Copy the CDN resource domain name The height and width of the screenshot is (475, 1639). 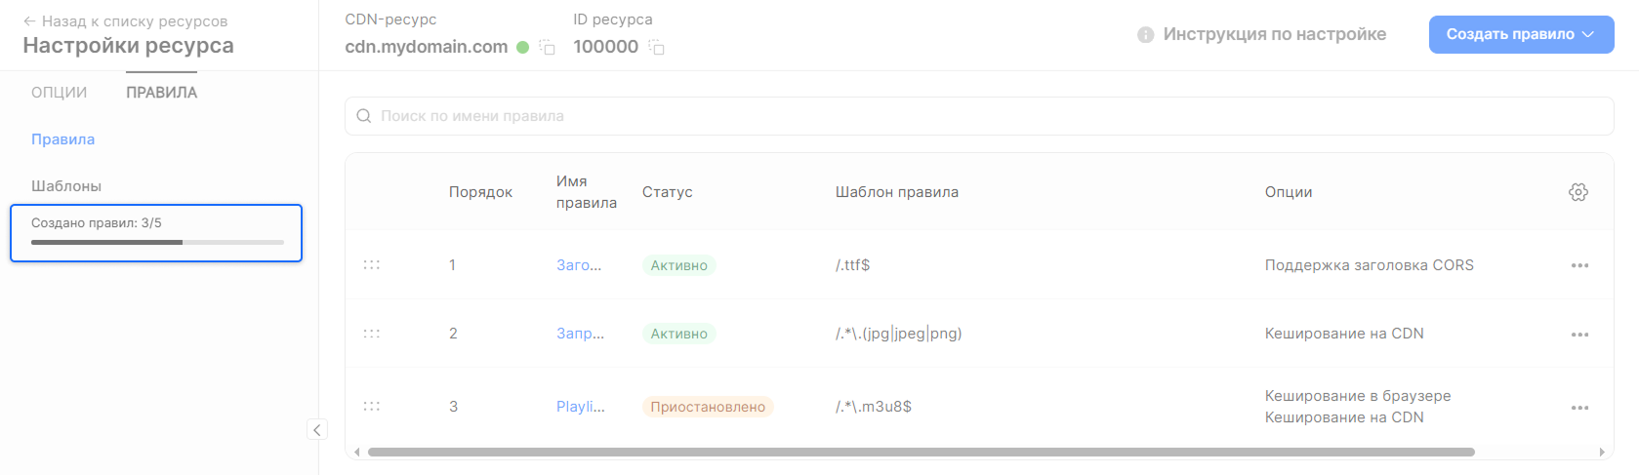pyautogui.click(x=548, y=48)
